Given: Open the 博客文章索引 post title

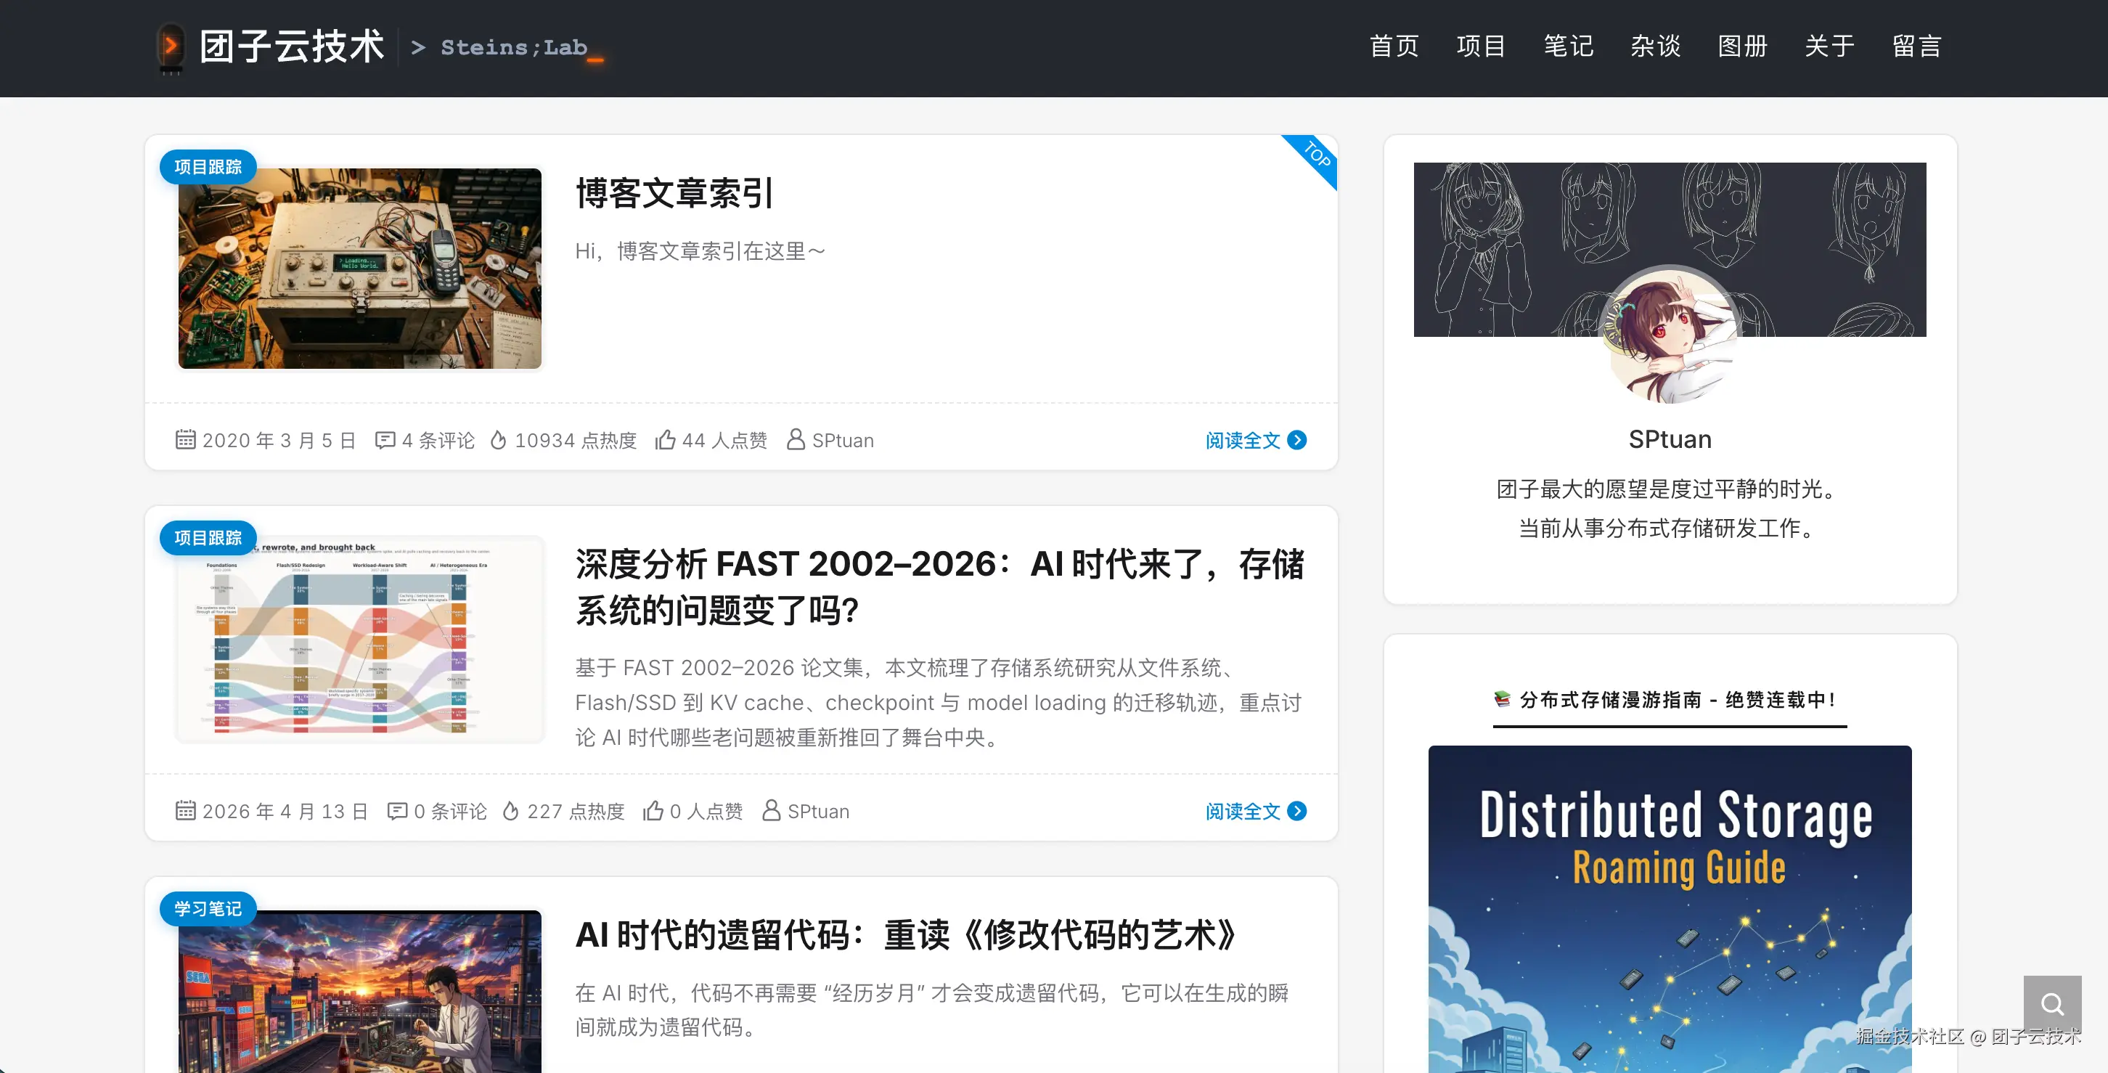Looking at the screenshot, I should (x=674, y=193).
